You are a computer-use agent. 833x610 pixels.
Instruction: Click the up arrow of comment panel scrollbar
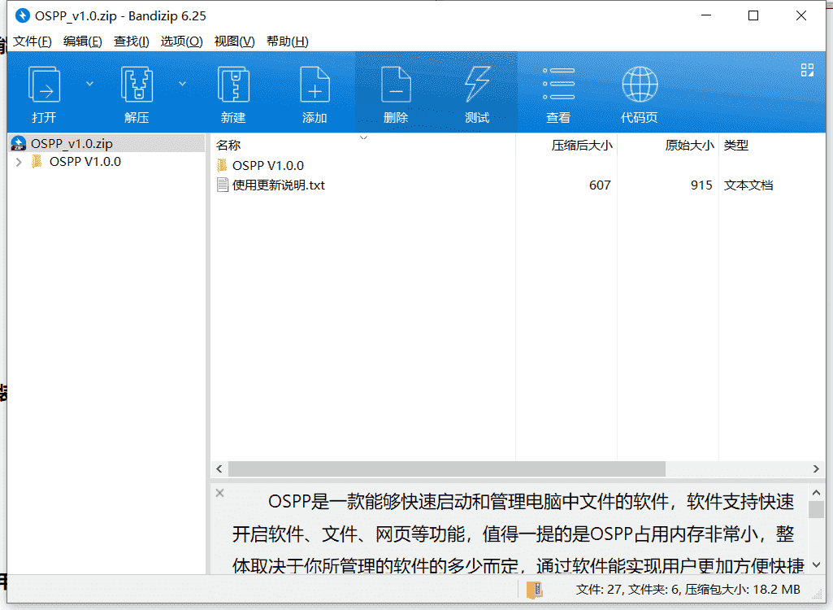(817, 493)
